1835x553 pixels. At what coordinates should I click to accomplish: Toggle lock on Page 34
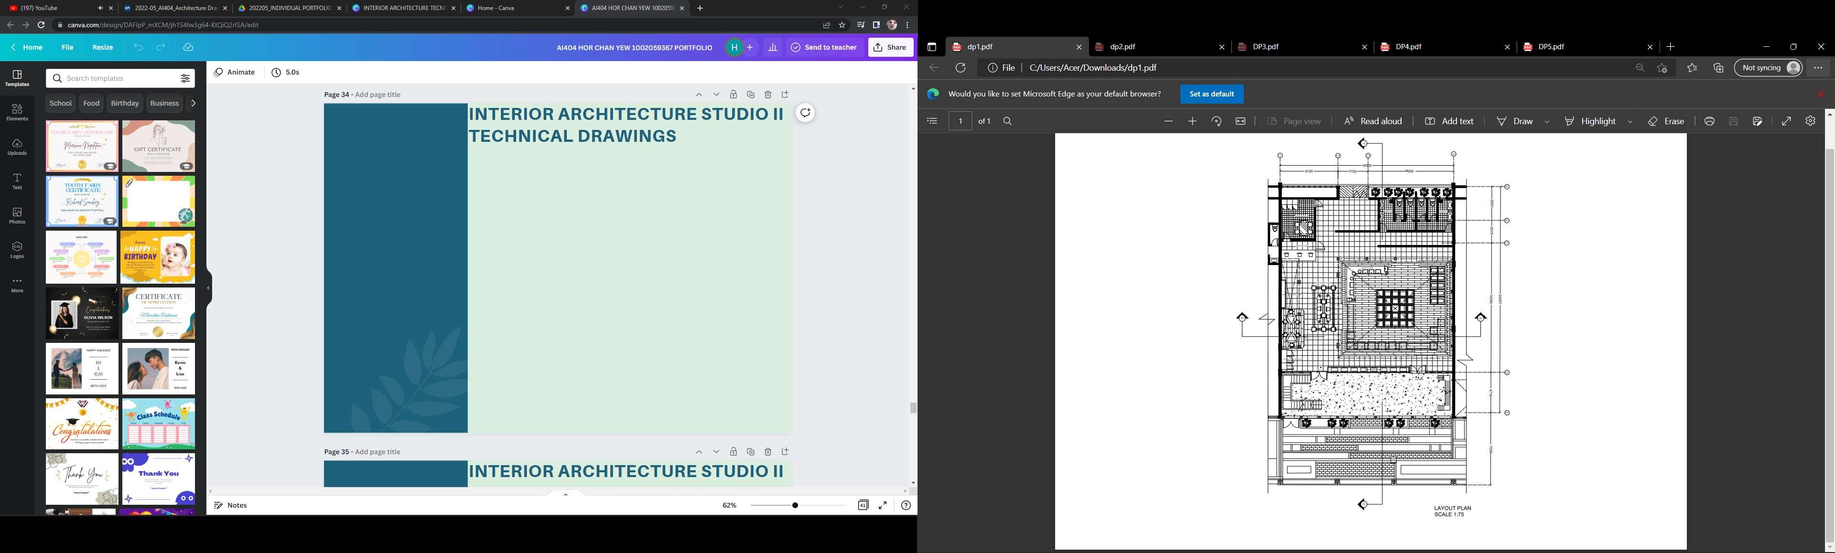coord(733,95)
